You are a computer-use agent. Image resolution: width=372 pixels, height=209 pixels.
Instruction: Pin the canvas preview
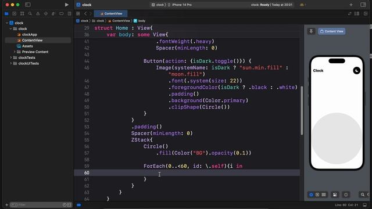tap(311, 31)
